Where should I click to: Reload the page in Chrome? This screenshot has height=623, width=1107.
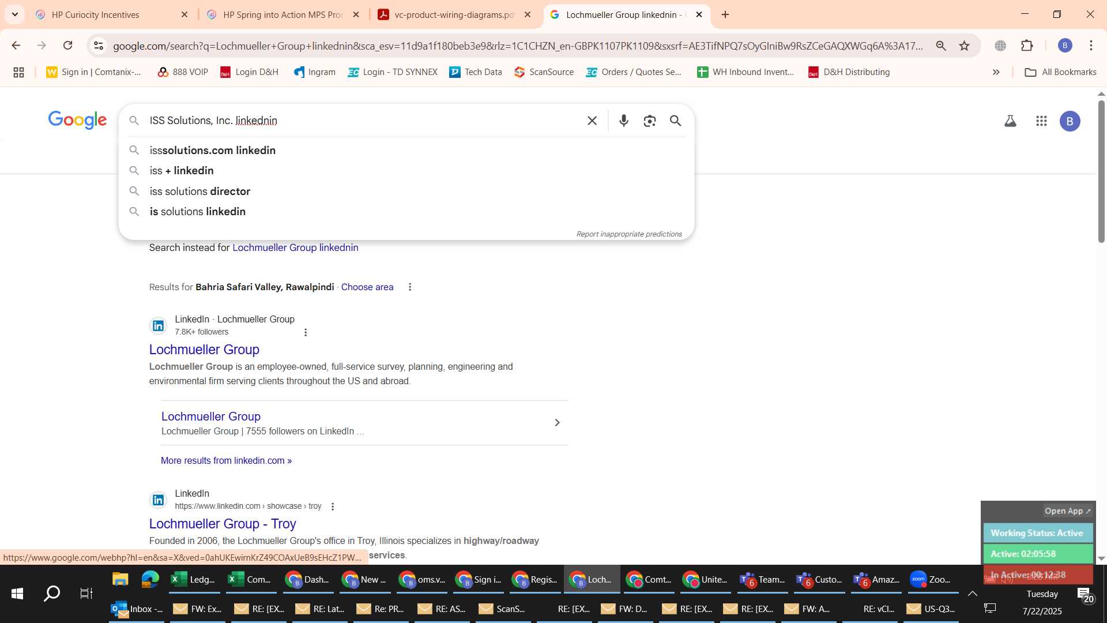pyautogui.click(x=68, y=46)
